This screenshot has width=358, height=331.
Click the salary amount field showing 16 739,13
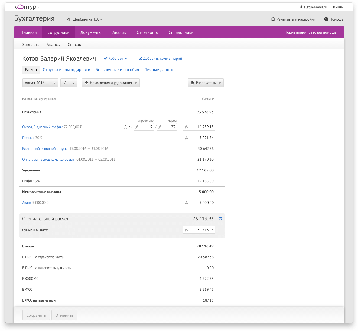(x=199, y=127)
